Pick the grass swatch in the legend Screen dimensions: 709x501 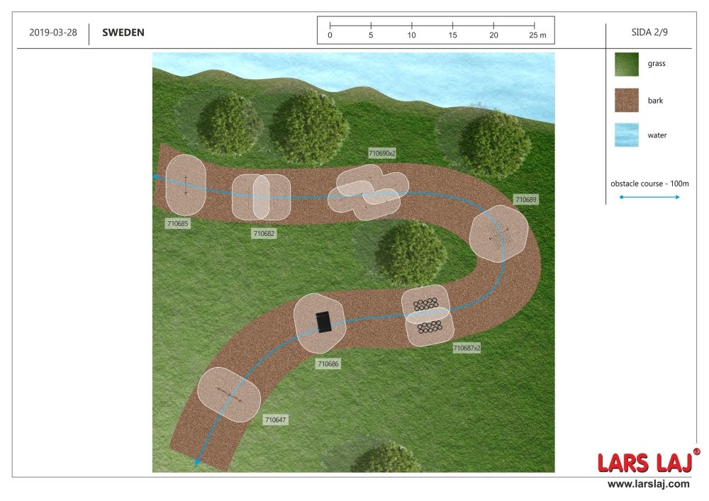626,64
